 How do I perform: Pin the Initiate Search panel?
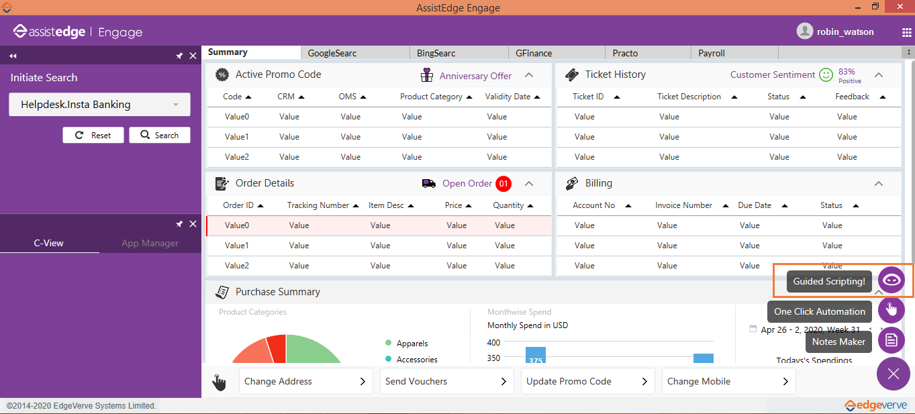click(x=179, y=56)
